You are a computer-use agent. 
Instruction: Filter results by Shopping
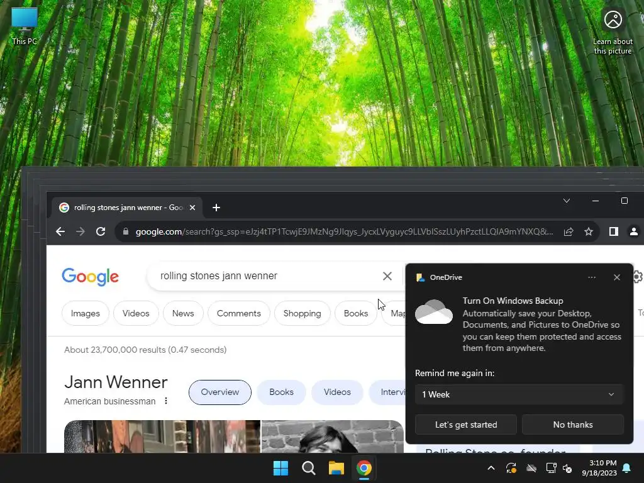tap(303, 313)
